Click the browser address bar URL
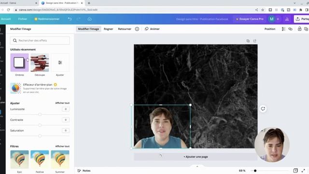This screenshot has height=174, width=309. pyautogui.click(x=58, y=10)
